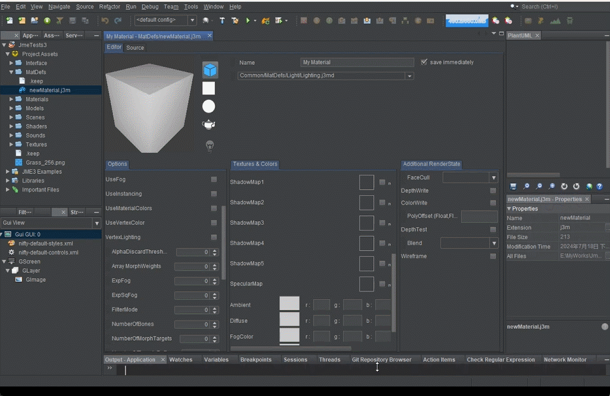Open the Gui View dropdown
The image size is (610, 396).
97,223
